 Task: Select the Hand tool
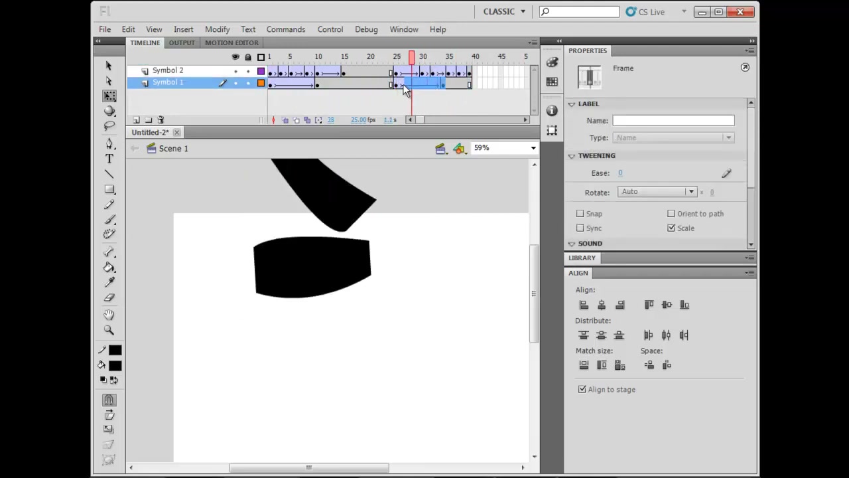109,314
